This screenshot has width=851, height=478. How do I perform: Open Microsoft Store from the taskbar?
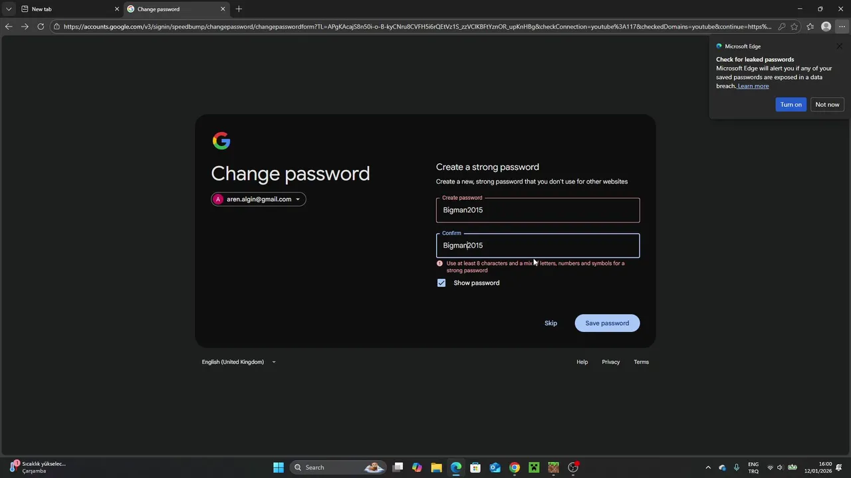(x=475, y=467)
